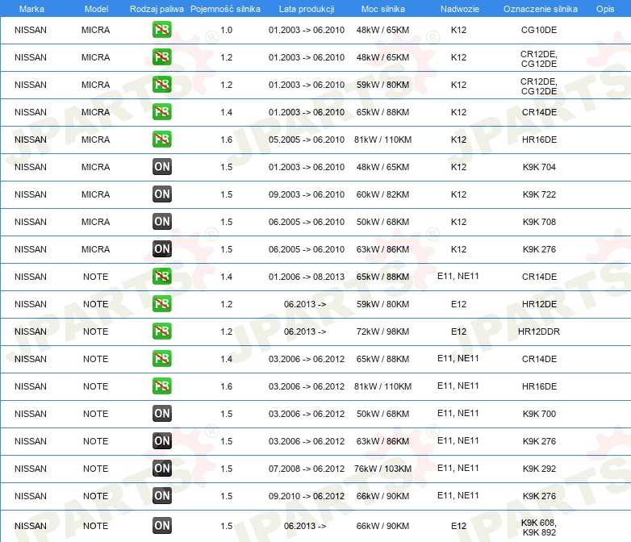This screenshot has width=631, height=542.
Task: Click petrol icon in Note HR16DE row
Action: point(161,386)
